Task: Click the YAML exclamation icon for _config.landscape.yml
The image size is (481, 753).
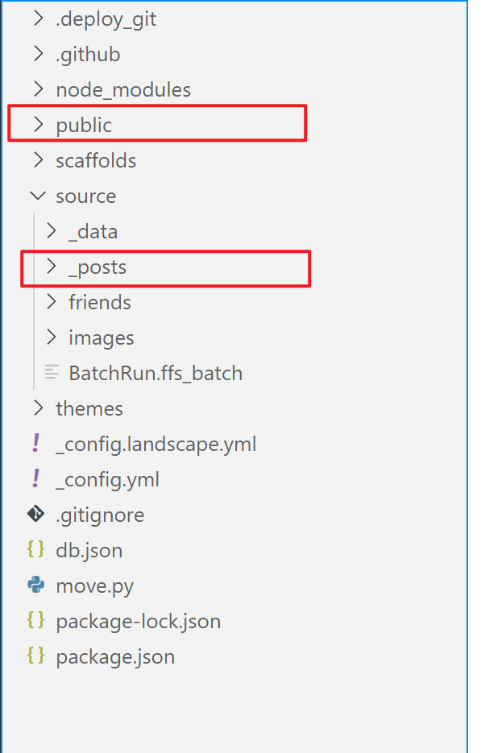Action: tap(36, 443)
